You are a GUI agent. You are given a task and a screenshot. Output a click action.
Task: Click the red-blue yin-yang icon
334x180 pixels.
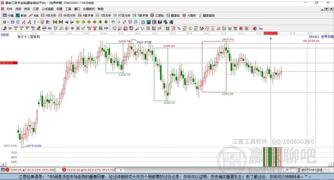pos(255,29)
